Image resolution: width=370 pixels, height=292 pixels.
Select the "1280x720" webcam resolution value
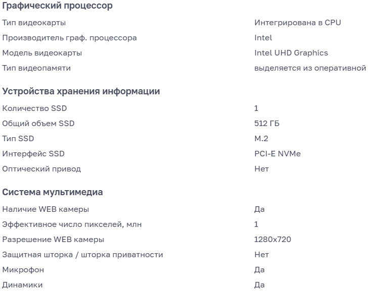pyautogui.click(x=272, y=240)
